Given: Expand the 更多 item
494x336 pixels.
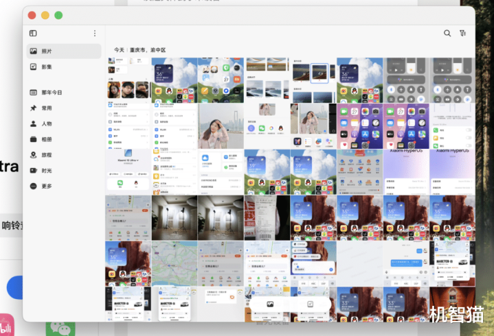Looking at the screenshot, I should [46, 187].
